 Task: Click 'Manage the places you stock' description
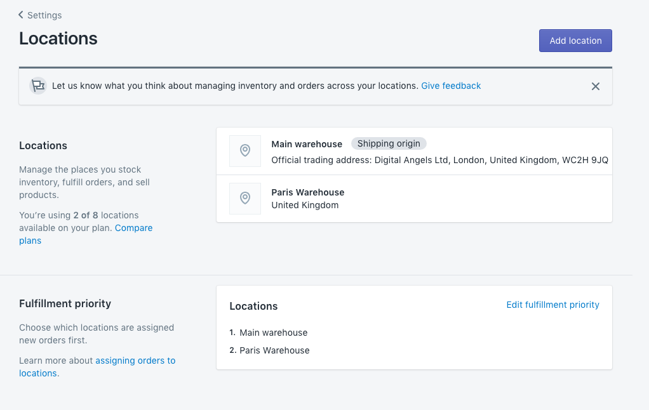coord(84,182)
